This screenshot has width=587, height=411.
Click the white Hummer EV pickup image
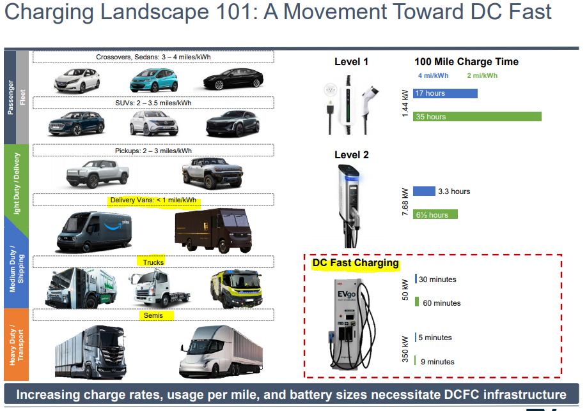213,174
